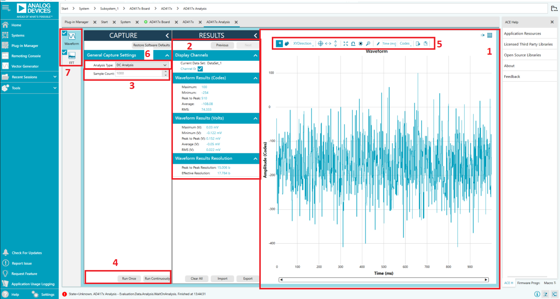The height and width of the screenshot is (299, 560).
Task: Switch to the Macro Tools tab
Action: (550, 283)
